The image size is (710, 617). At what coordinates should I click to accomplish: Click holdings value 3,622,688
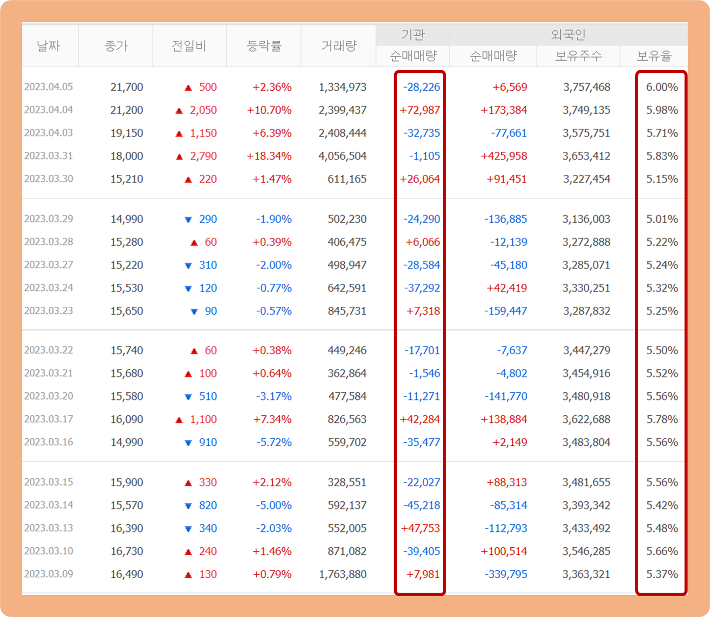click(x=587, y=419)
